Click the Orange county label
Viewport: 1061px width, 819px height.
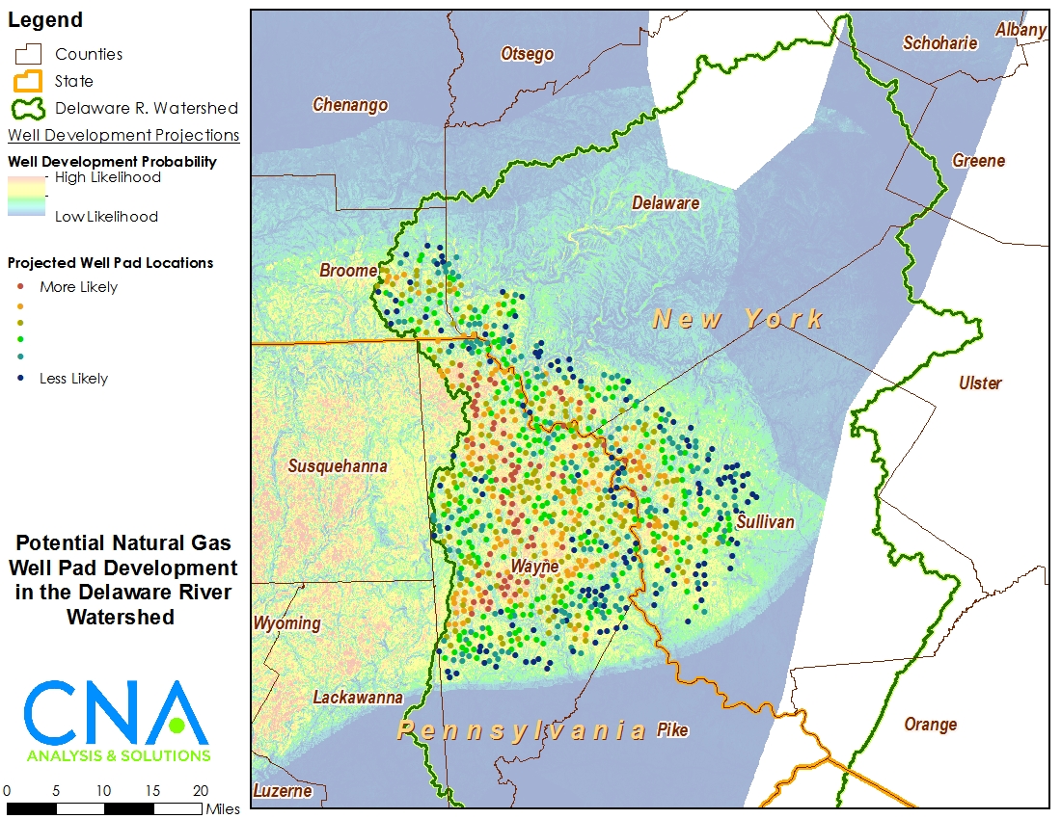[931, 725]
